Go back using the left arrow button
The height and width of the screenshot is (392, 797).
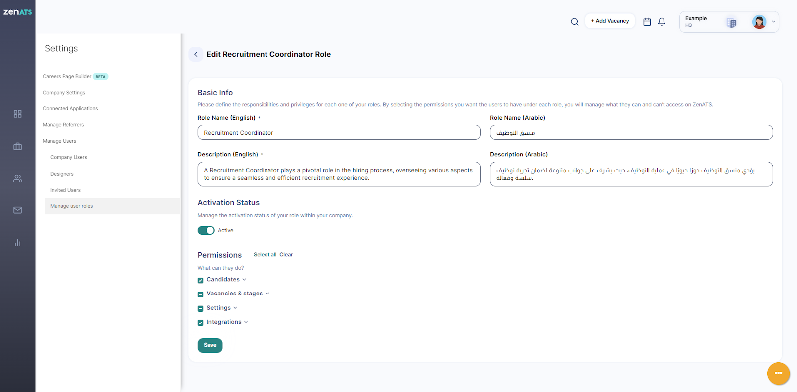pos(196,54)
